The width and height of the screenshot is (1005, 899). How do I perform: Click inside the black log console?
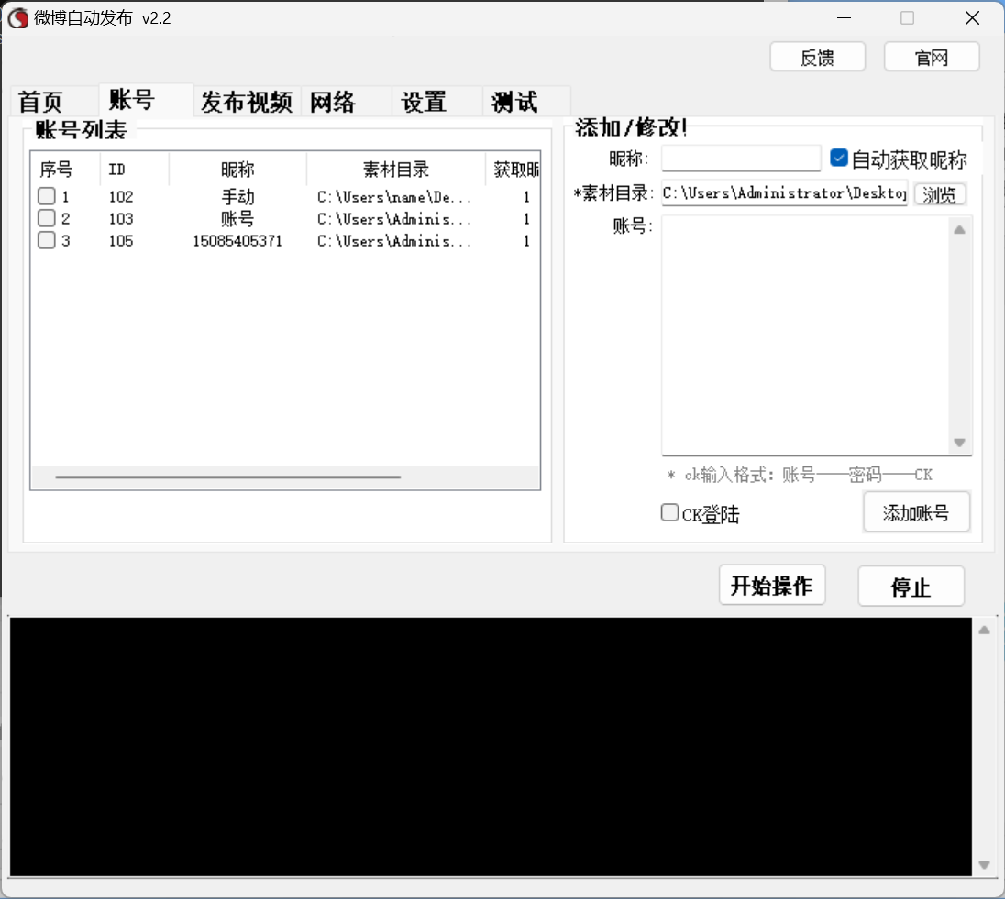(x=491, y=747)
